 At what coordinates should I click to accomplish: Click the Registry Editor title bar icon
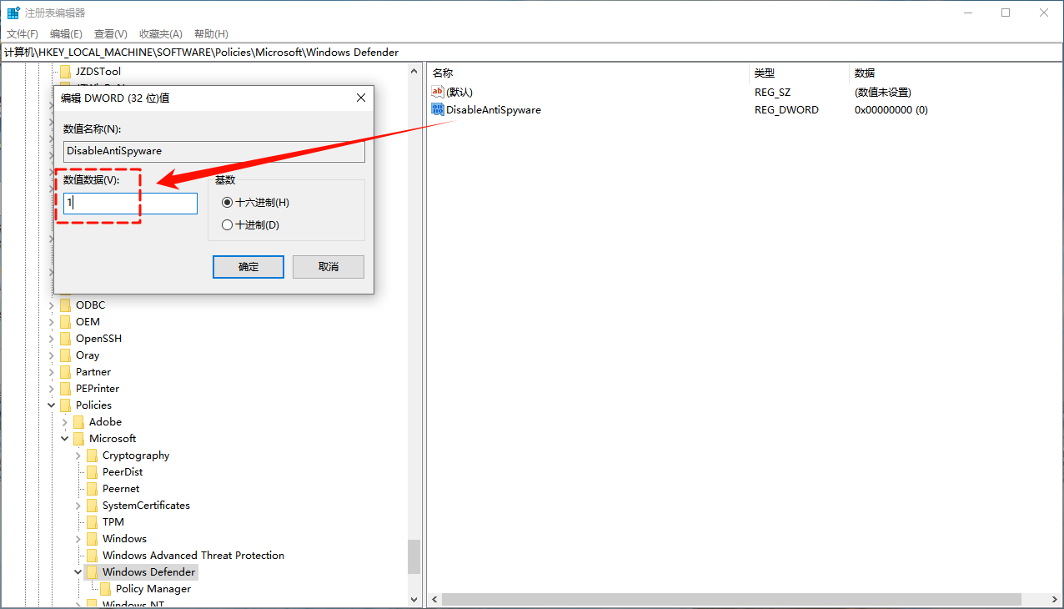click(12, 12)
